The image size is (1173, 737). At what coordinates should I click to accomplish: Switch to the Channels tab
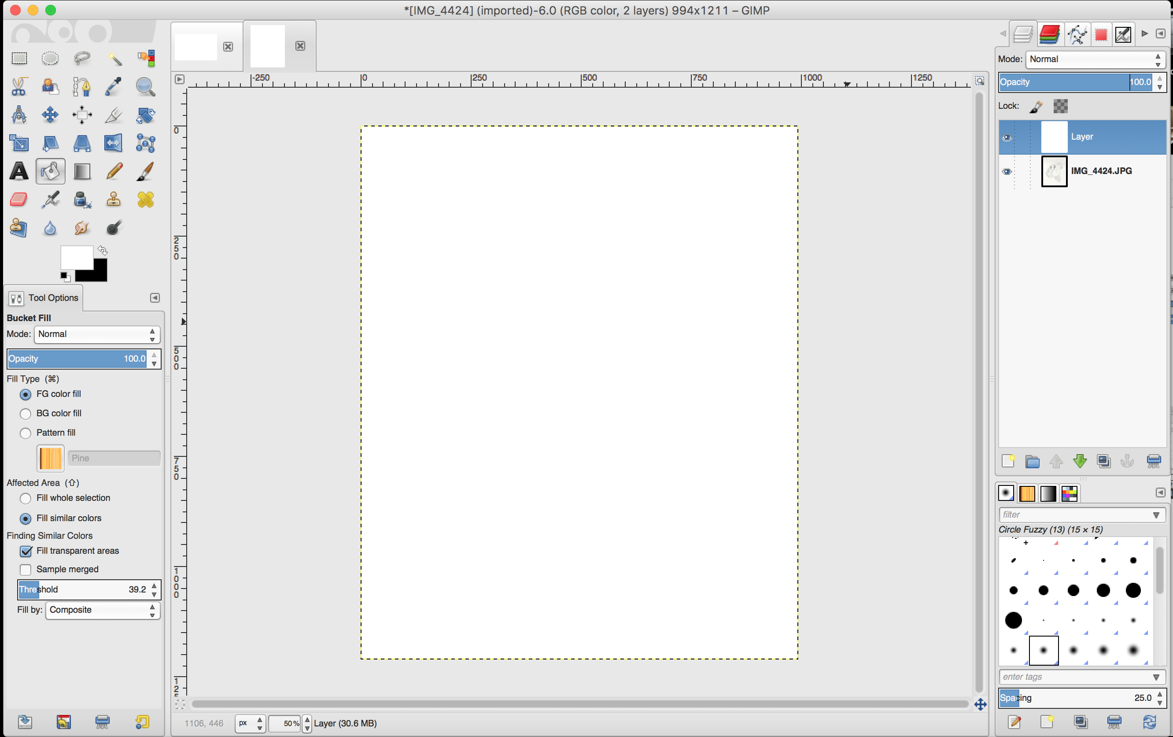[x=1050, y=34]
